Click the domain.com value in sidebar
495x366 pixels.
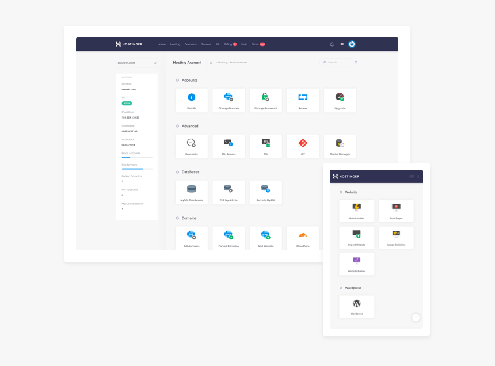[x=128, y=89]
